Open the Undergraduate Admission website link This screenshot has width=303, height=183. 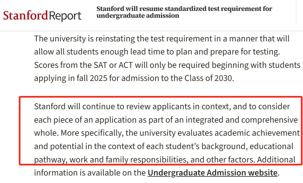213,173
